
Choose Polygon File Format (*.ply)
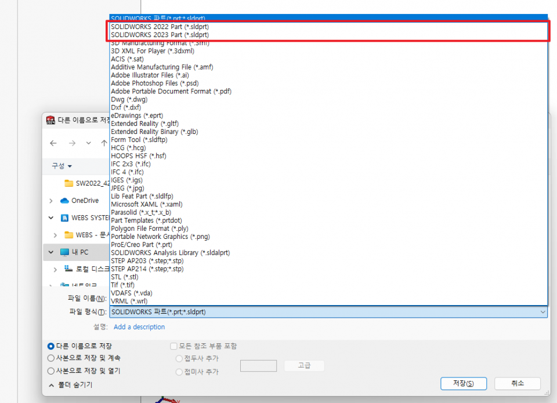328,228
